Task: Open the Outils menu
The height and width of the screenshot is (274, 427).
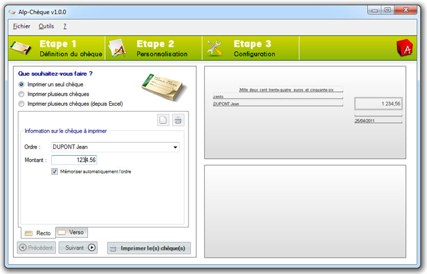Action: coord(46,26)
